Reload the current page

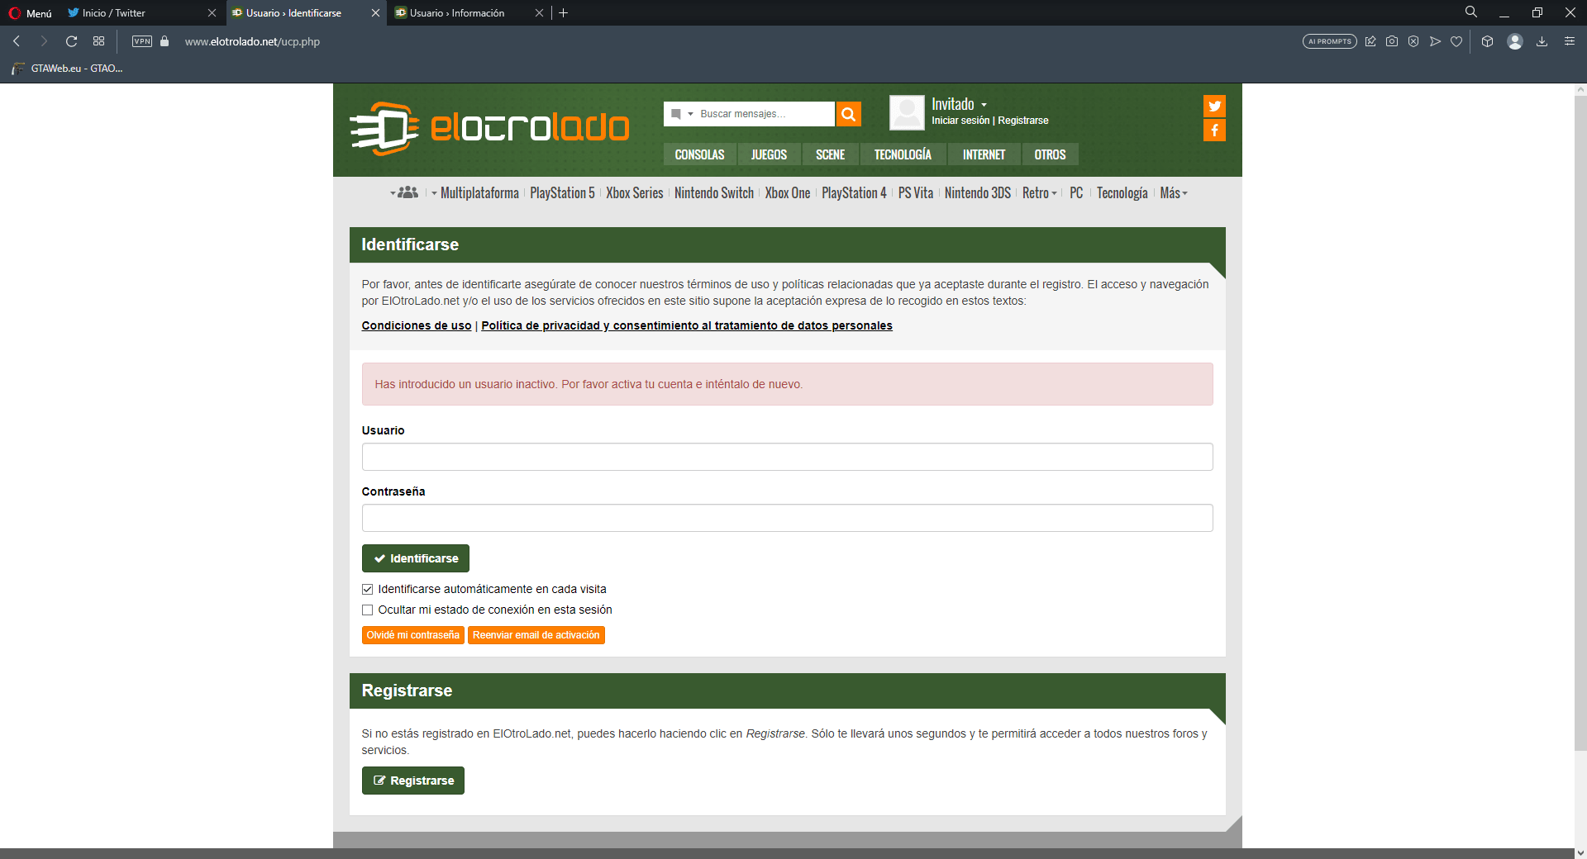pos(72,41)
